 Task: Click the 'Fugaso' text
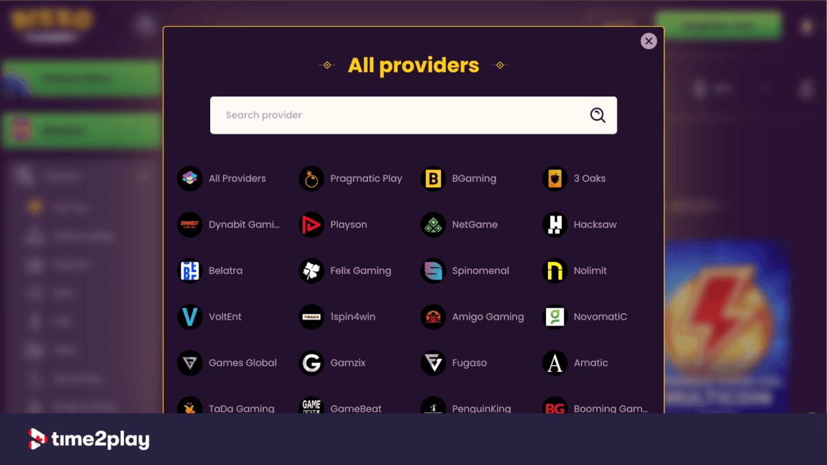pos(469,363)
